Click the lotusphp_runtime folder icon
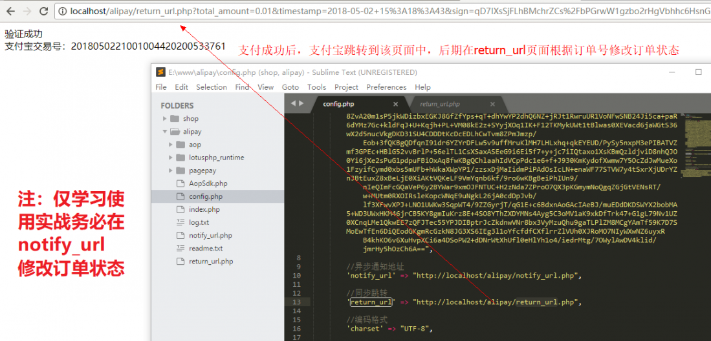 [x=181, y=158]
